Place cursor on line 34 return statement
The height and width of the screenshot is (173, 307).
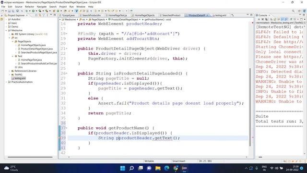[109, 113]
